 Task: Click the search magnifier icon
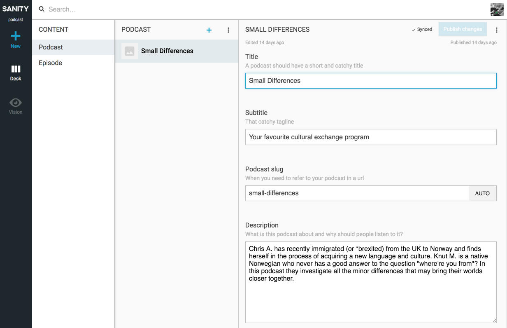coord(42,9)
